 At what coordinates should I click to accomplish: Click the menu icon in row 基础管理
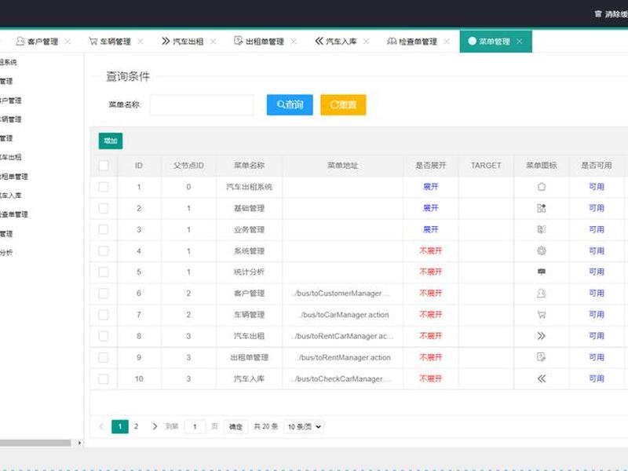[x=541, y=208]
